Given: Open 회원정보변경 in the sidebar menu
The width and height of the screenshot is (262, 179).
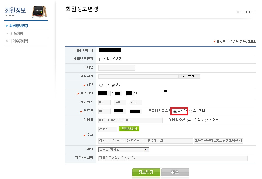Looking at the screenshot, I should (19, 26).
